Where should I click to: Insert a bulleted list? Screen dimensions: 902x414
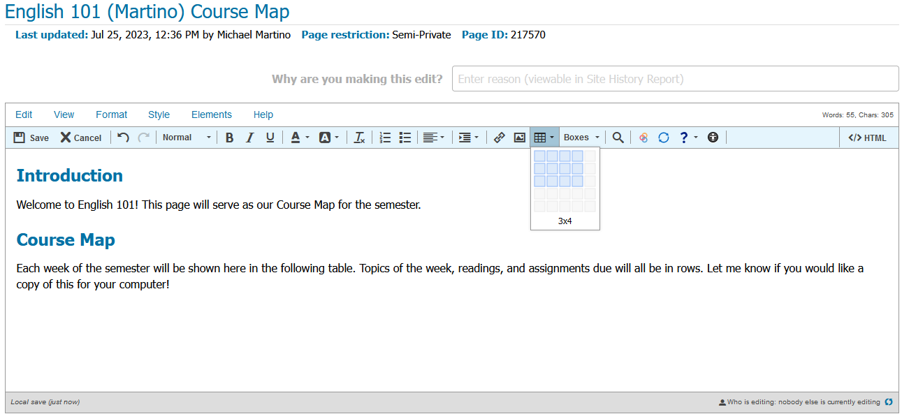click(405, 138)
